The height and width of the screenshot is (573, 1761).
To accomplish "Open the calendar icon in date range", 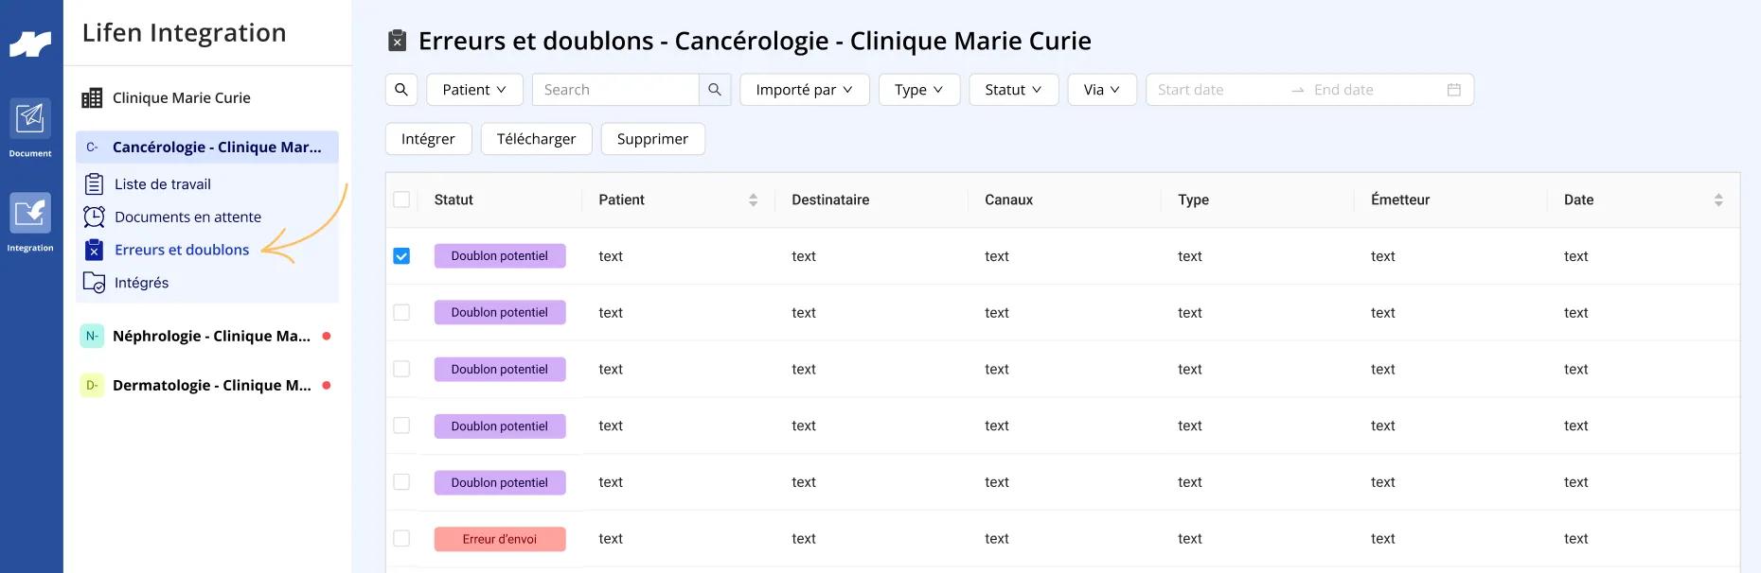I will [x=1454, y=90].
